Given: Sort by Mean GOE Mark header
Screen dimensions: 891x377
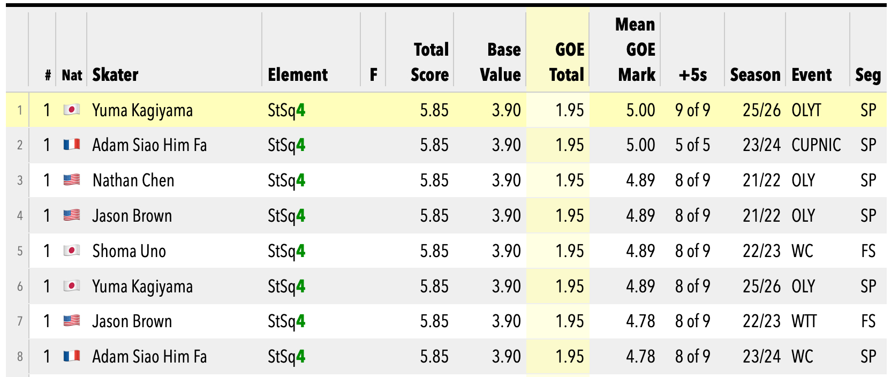Looking at the screenshot, I should (636, 50).
